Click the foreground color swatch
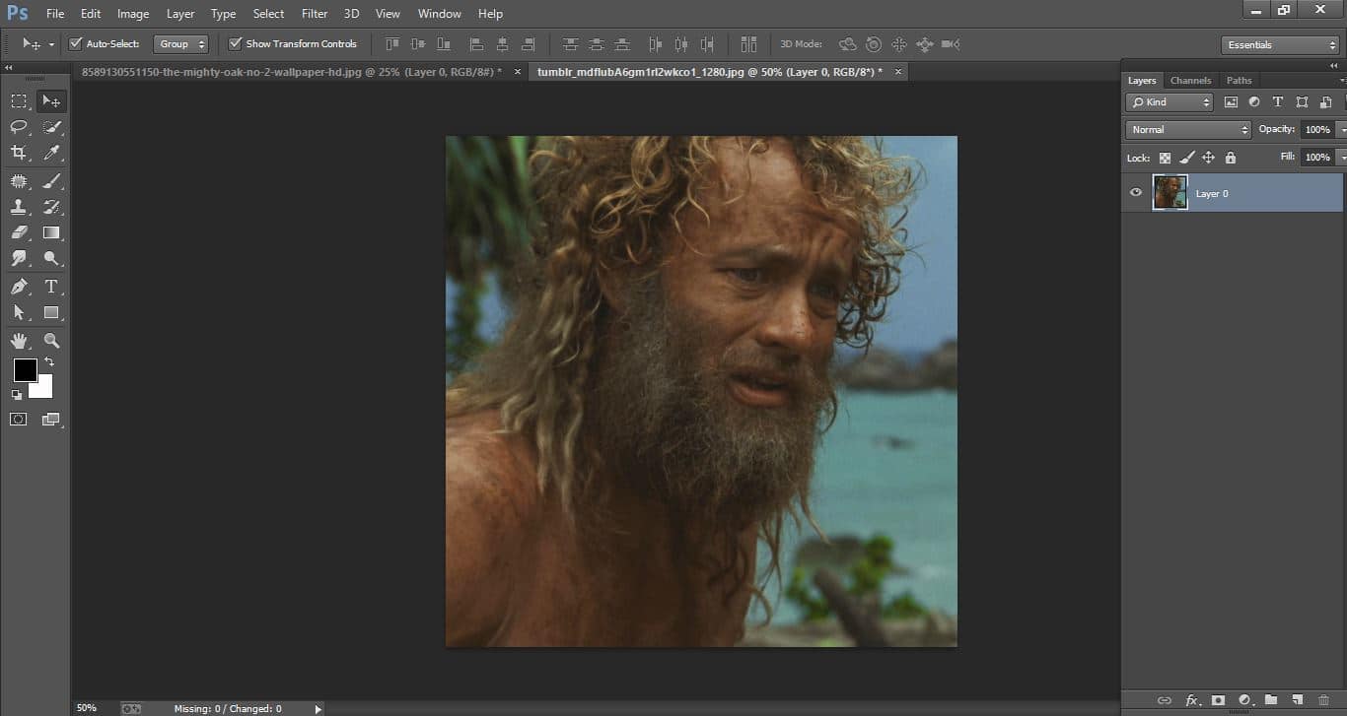Screen dimensions: 1347x716 coord(25,371)
